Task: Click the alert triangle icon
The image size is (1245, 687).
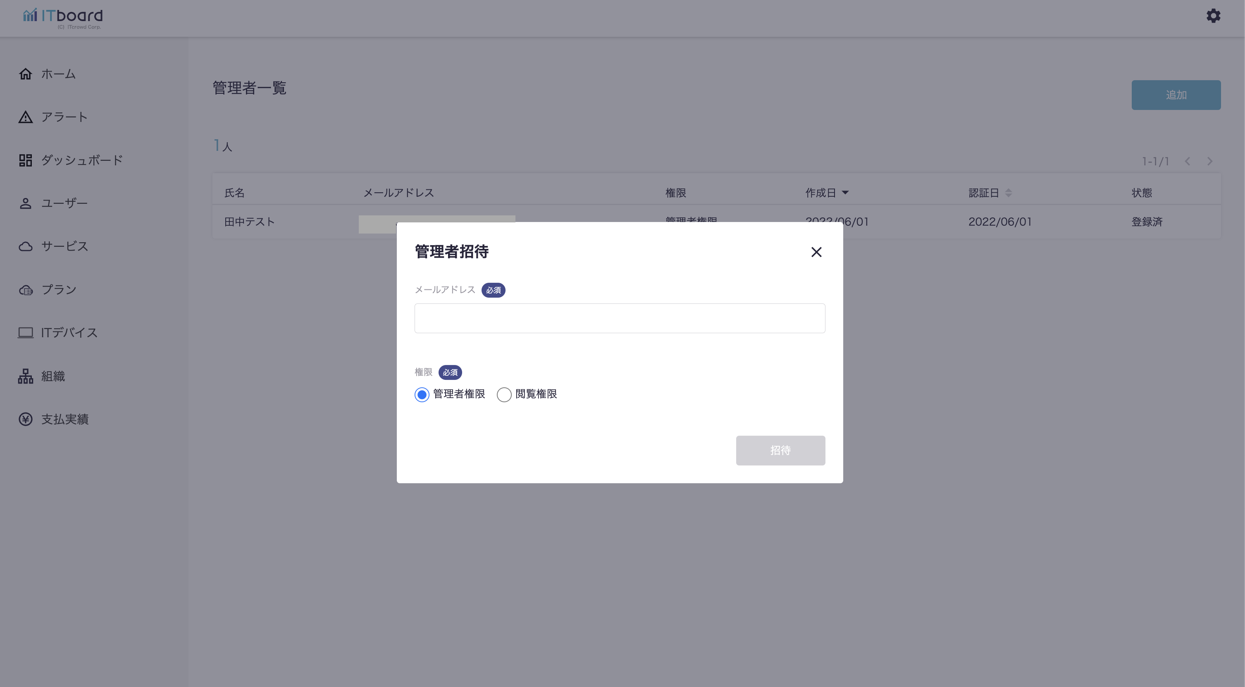Action: click(26, 117)
